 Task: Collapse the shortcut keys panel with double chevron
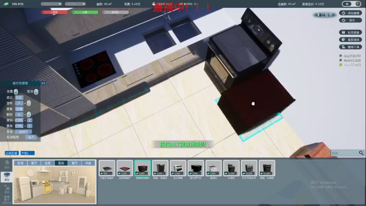(43, 83)
